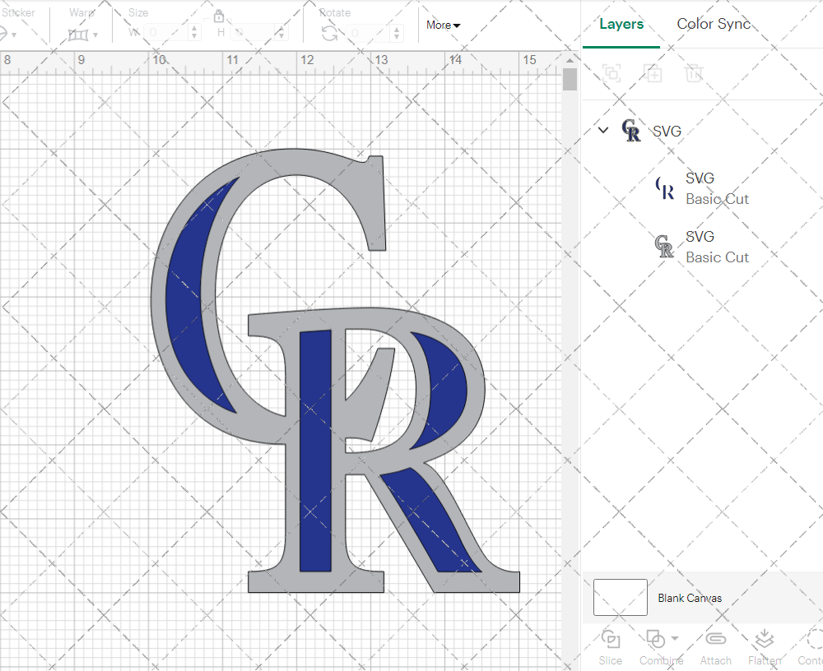Click the Rotate angle input field
The image size is (823, 671).
(x=368, y=33)
